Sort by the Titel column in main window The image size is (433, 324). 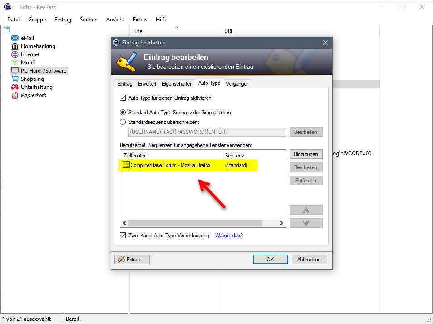176,31
